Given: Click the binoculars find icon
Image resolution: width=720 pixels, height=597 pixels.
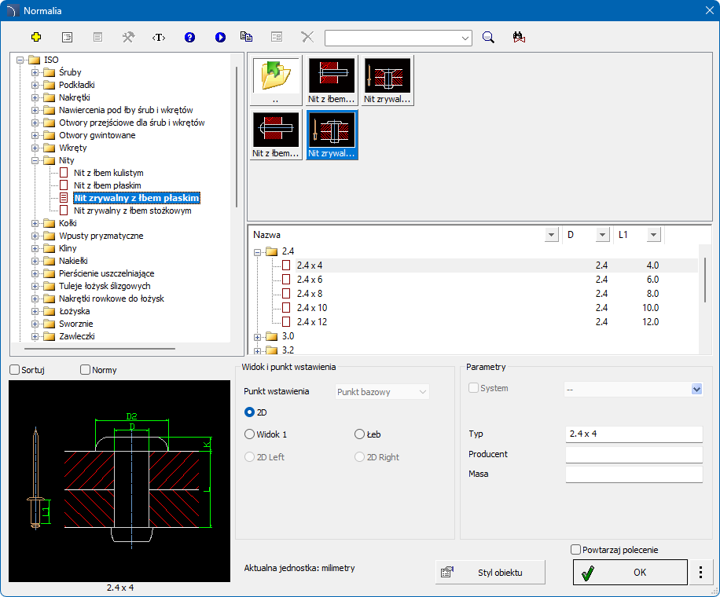Looking at the screenshot, I should tap(518, 37).
